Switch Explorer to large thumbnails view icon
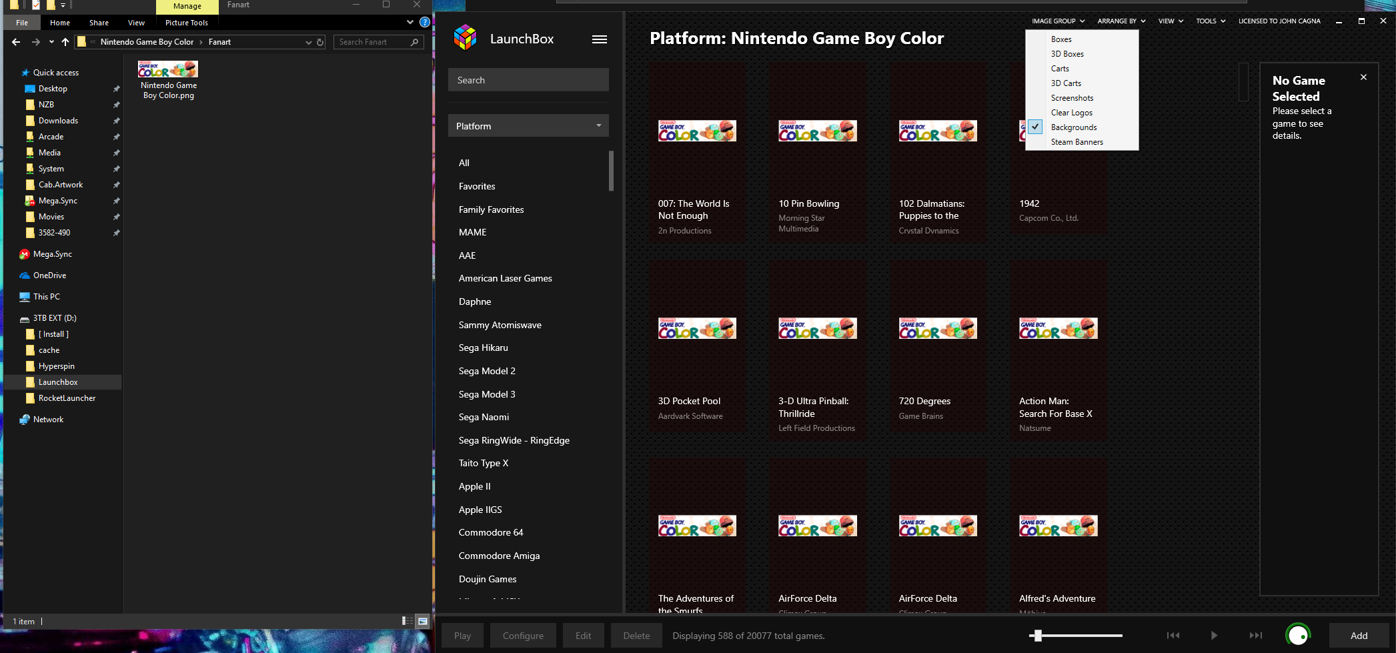 coord(422,621)
